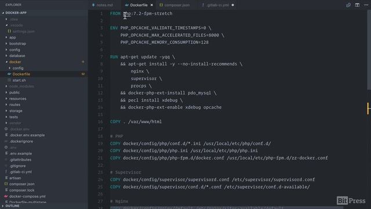Split the editor with the split icon
Screen dimensions: 371x209
(357, 5)
